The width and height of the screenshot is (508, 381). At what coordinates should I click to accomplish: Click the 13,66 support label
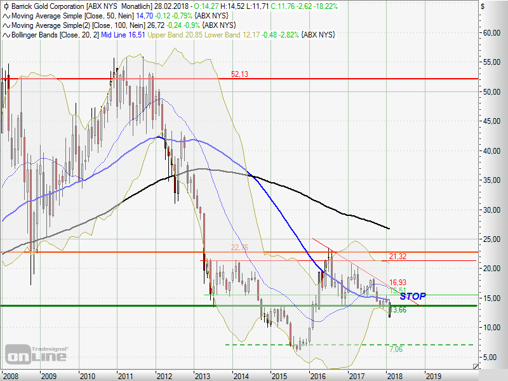pos(398,310)
